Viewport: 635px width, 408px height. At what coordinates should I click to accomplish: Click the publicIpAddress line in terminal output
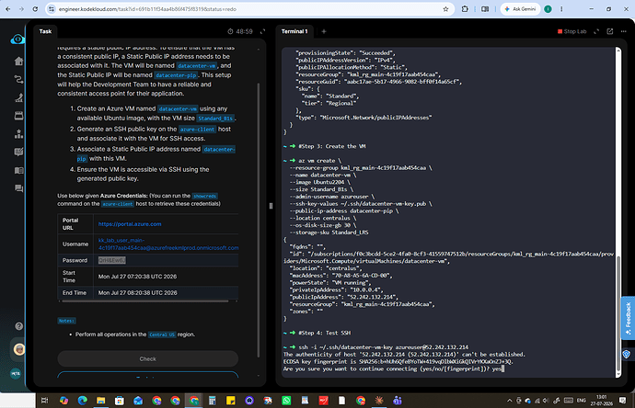click(344, 297)
